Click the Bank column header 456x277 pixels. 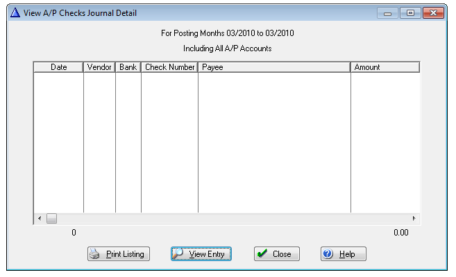128,68
